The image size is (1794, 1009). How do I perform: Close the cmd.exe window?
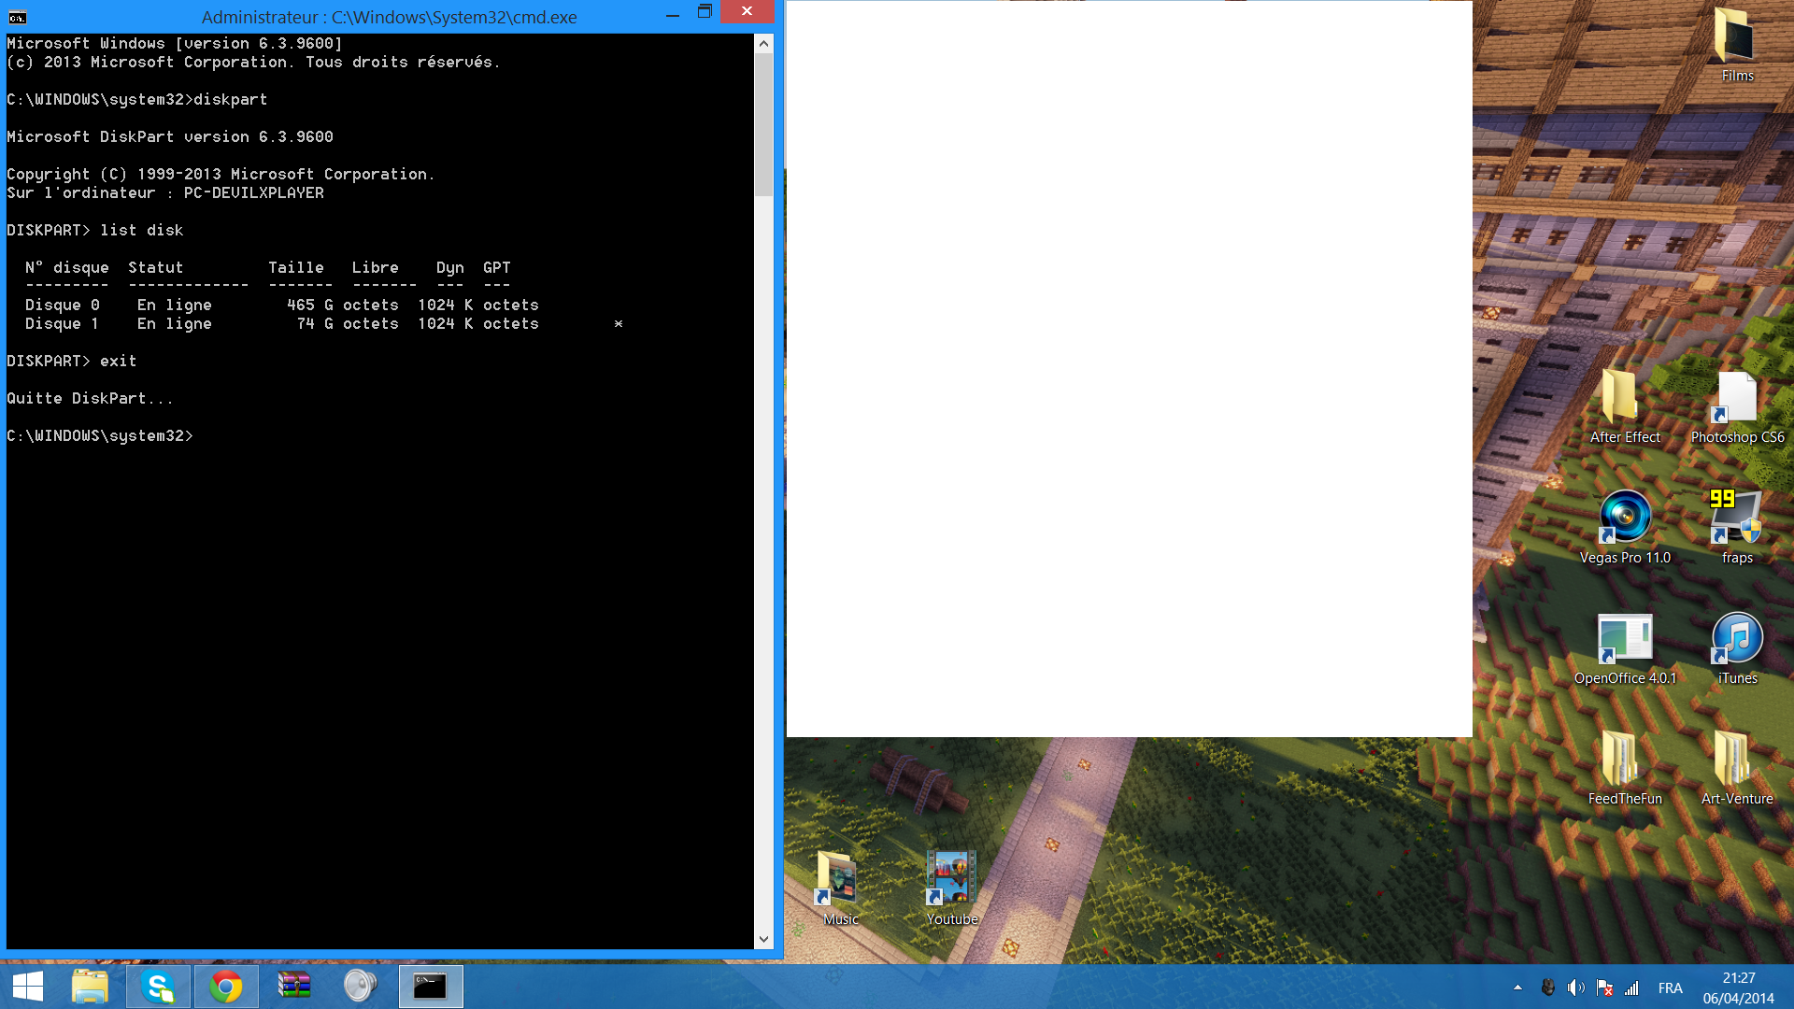(747, 11)
